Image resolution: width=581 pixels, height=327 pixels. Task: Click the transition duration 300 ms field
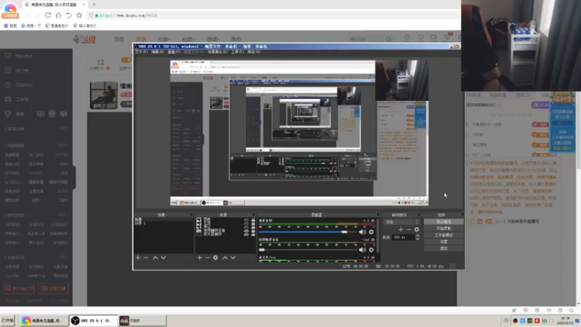point(404,238)
